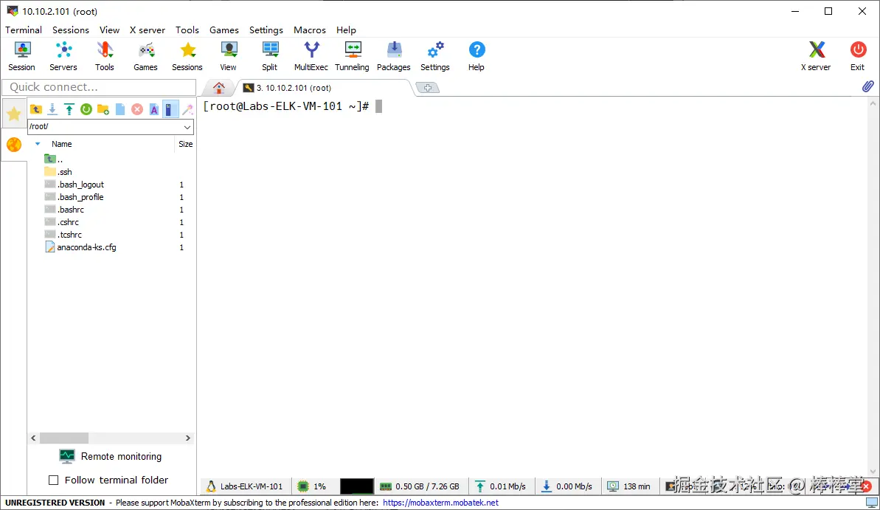Click the Quick connect input field
This screenshot has width=880, height=510.
[100, 87]
